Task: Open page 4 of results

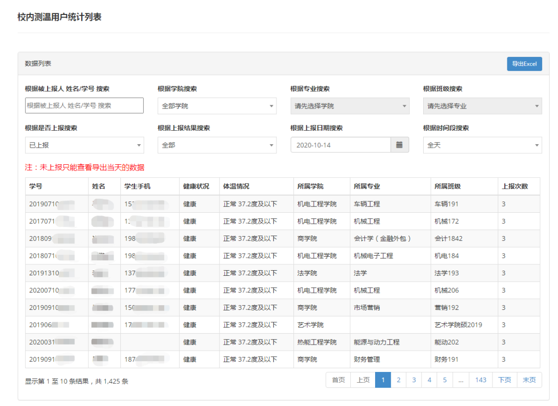Action: point(429,380)
